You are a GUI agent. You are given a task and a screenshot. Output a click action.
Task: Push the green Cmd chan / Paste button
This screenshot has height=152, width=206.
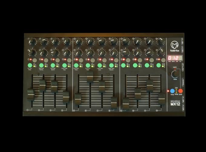pos(76,65)
